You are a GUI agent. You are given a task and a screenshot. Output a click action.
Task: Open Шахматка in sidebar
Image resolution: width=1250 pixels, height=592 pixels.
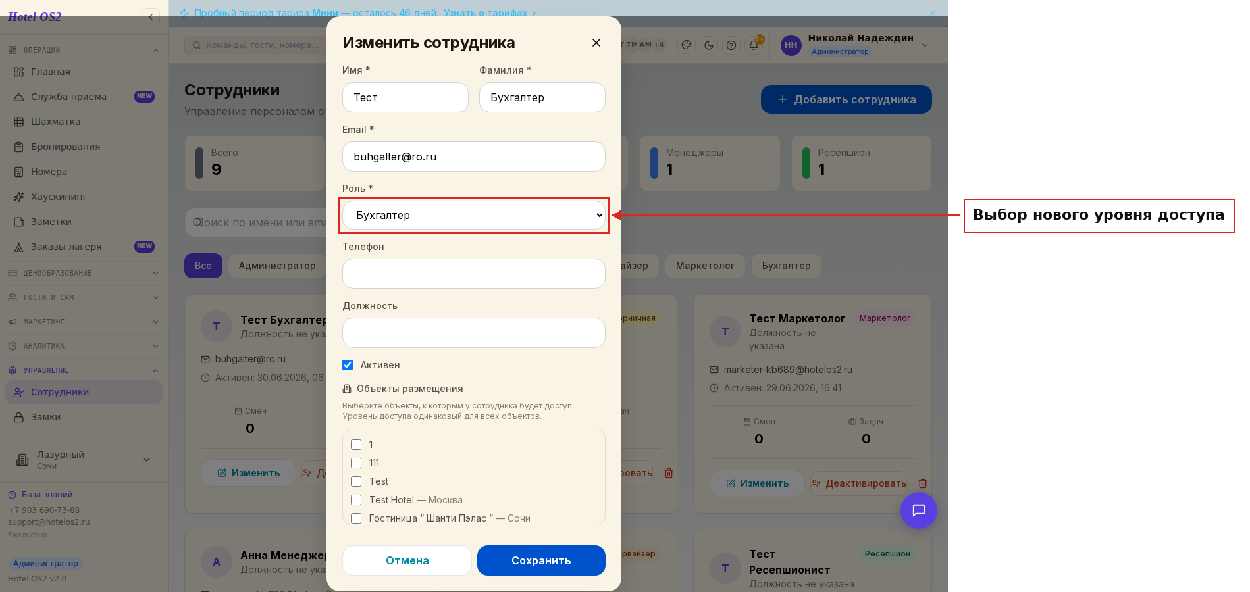(x=84, y=122)
